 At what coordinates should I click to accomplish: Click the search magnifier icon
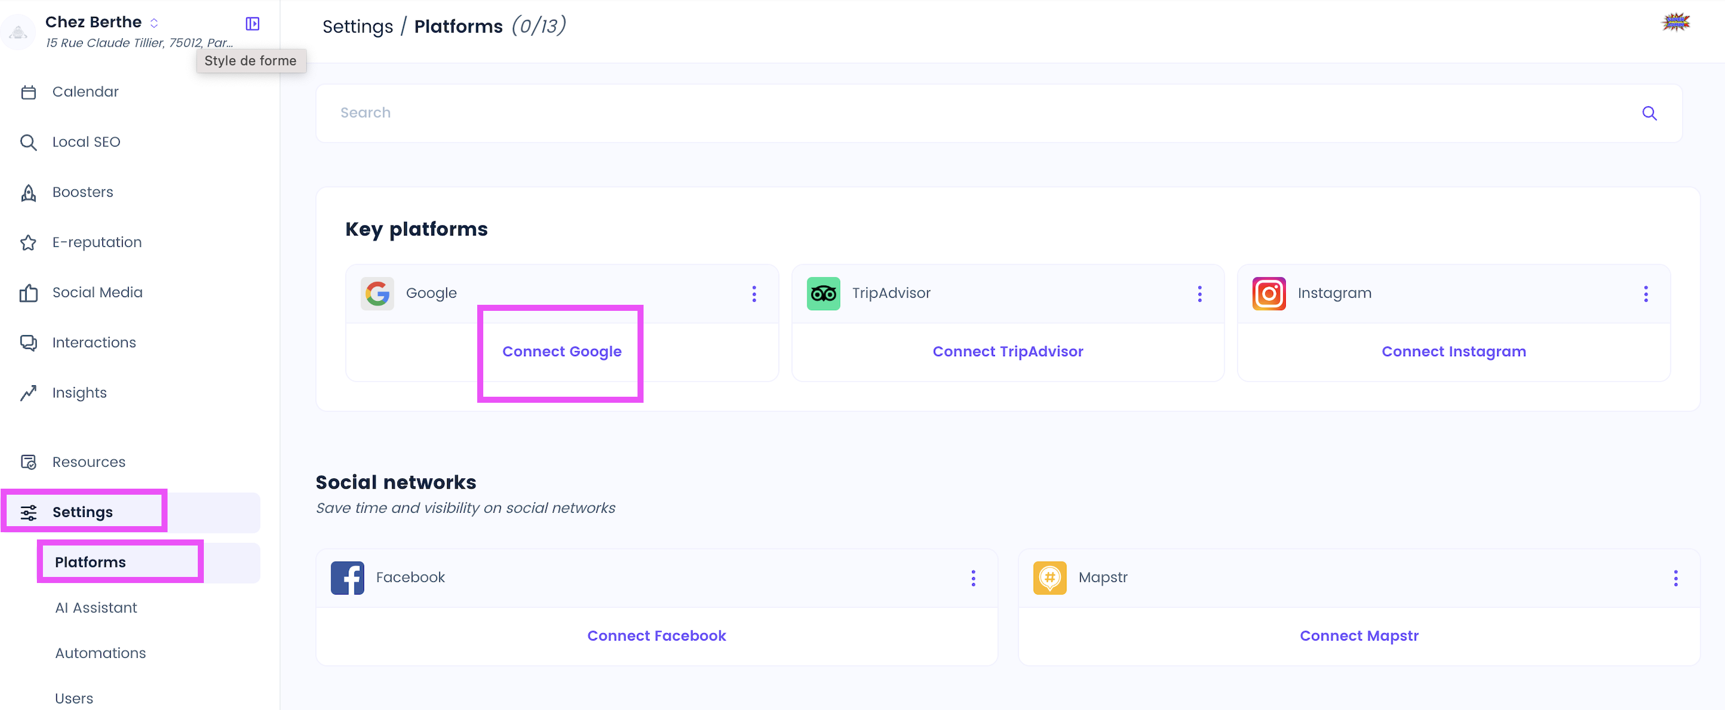pyautogui.click(x=1649, y=113)
